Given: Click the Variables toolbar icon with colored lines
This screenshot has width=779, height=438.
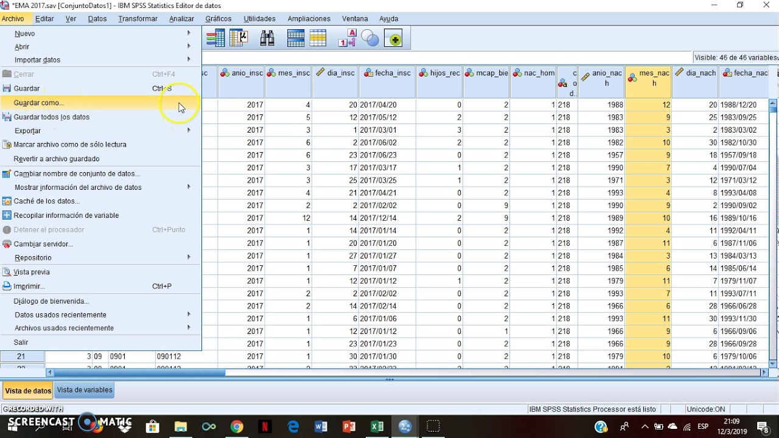Looking at the screenshot, I should (x=215, y=38).
